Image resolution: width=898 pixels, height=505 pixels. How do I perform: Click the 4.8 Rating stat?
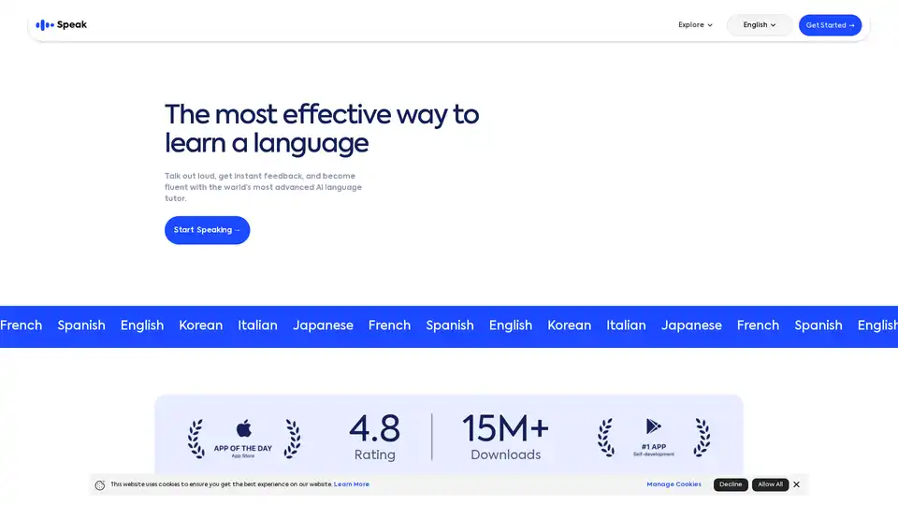coord(374,438)
